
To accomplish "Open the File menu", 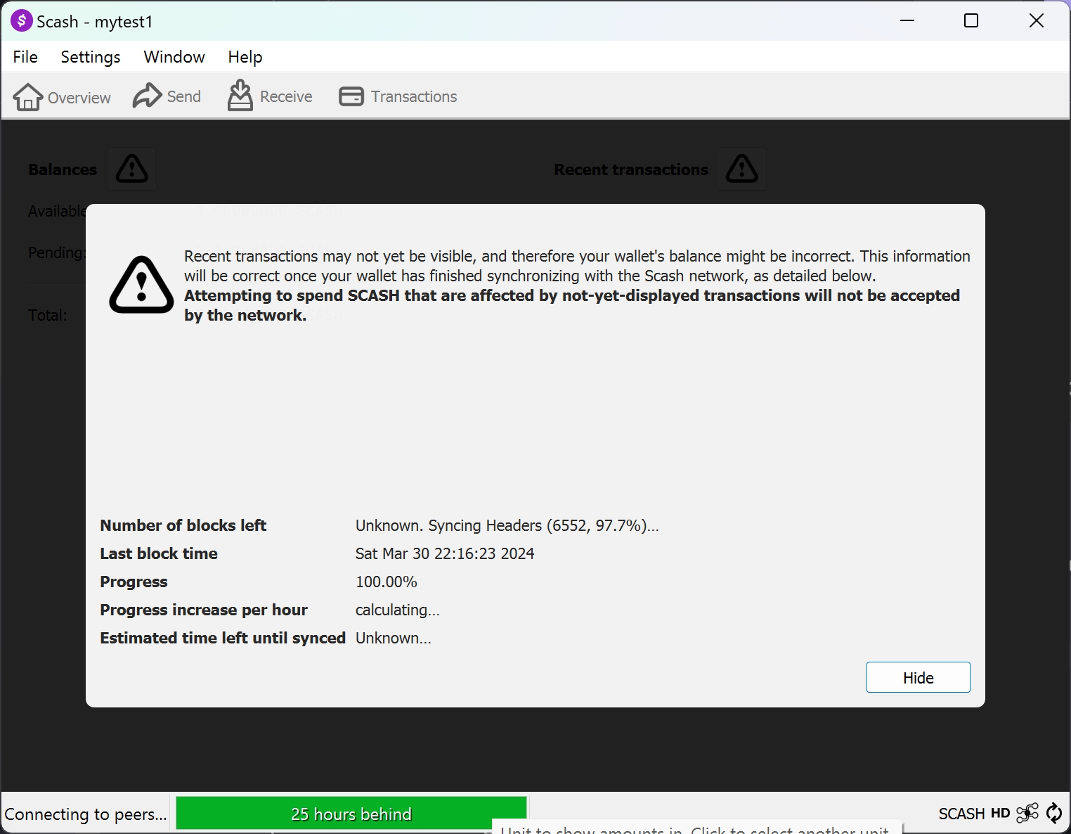I will click(25, 57).
